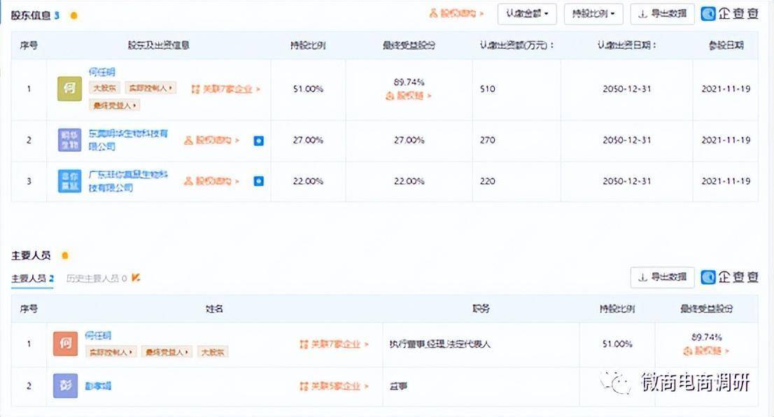
Task: Click the 何 avatar in shareholder row 1
Action: 69,89
